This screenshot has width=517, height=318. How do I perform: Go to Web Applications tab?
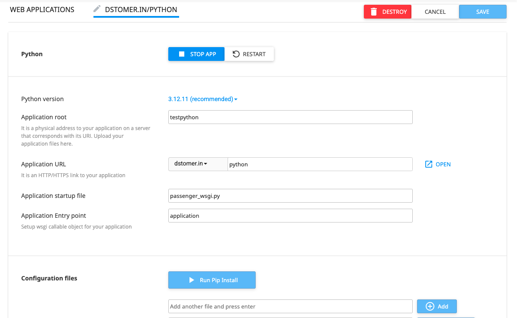point(42,10)
